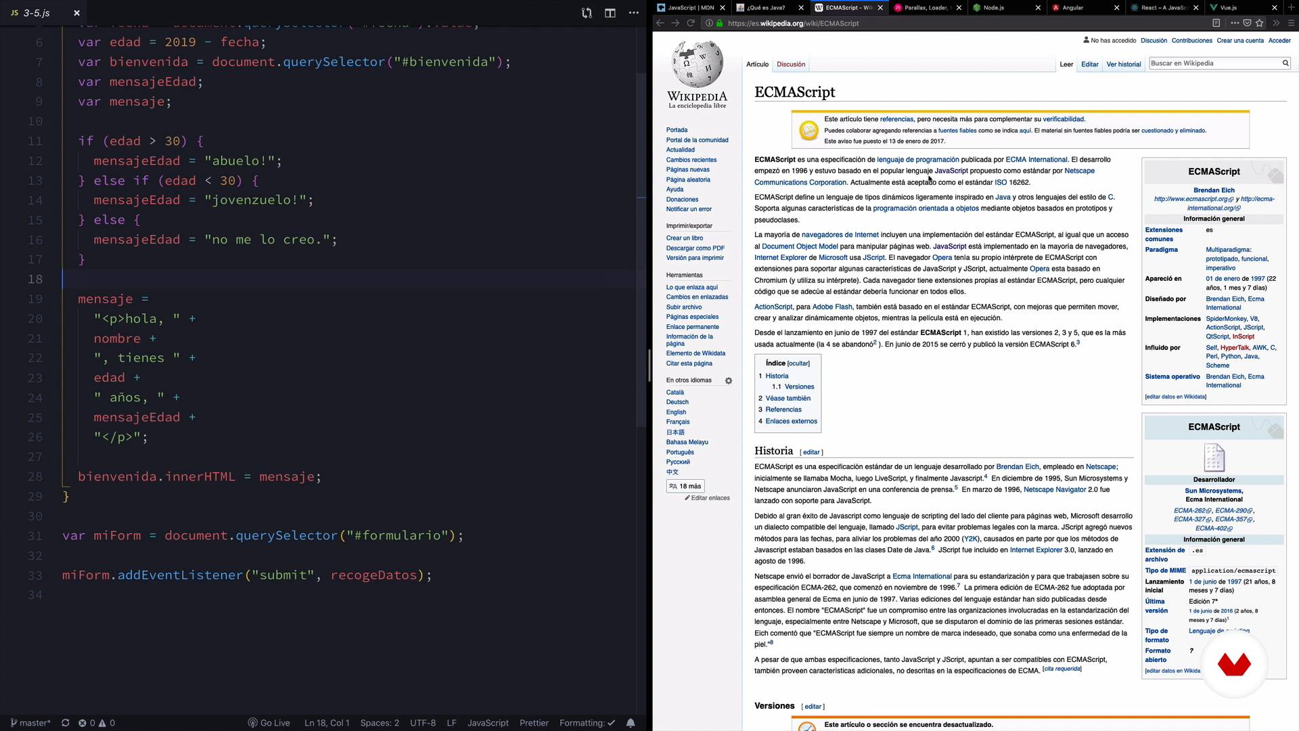
Task: Close the ECMAScript browser tab
Action: pyautogui.click(x=880, y=7)
